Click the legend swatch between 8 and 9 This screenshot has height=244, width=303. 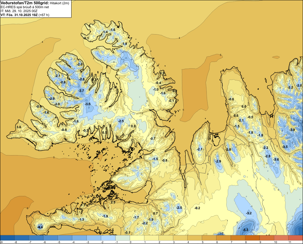pyautogui.click(x=252, y=238)
